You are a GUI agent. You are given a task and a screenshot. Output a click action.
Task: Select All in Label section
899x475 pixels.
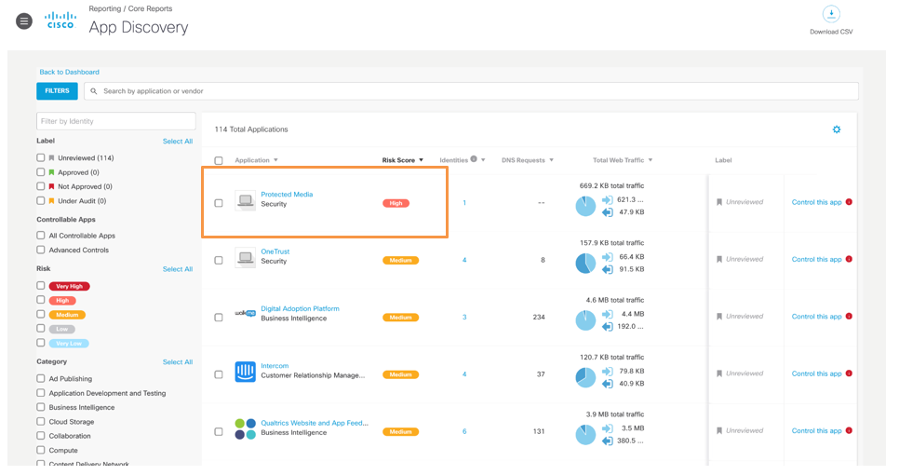(x=178, y=142)
